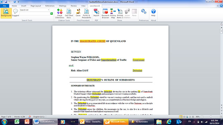Click the Word Help question mark
The image size is (223, 125).
221,6
